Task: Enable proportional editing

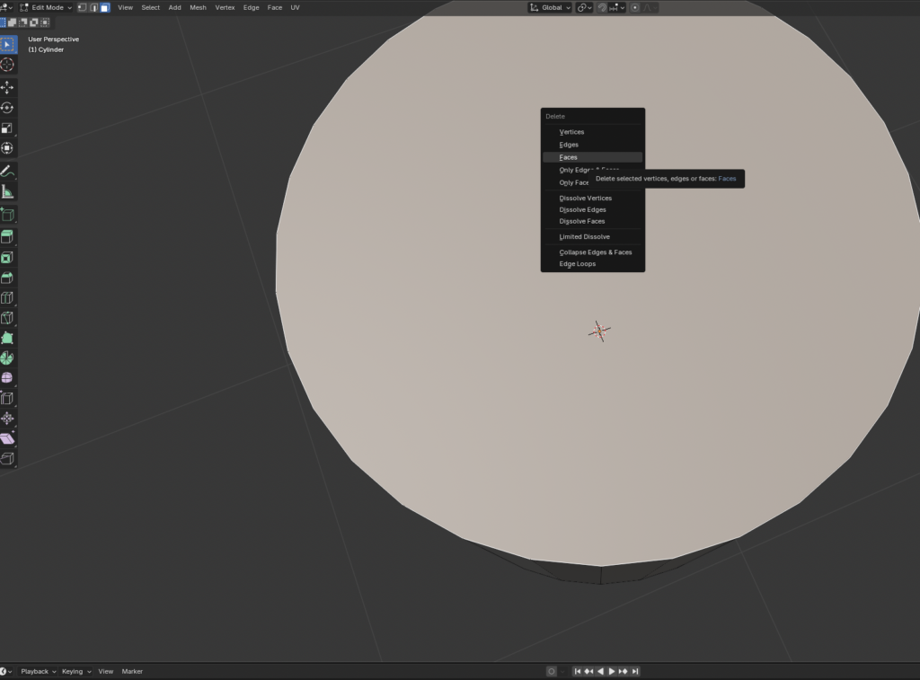Action: [635, 7]
